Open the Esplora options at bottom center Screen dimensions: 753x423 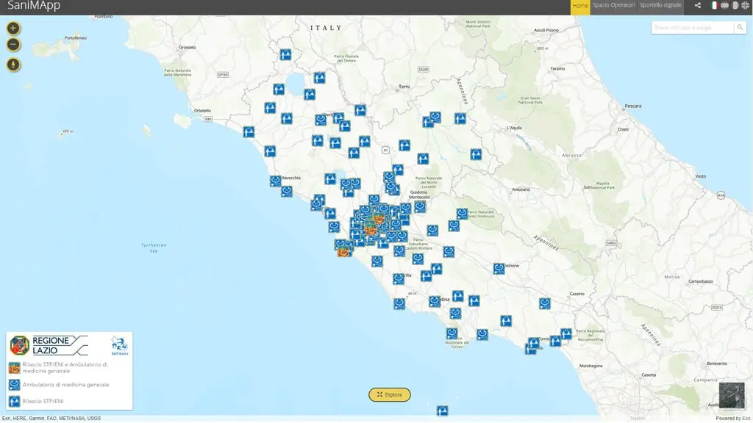tap(390, 394)
